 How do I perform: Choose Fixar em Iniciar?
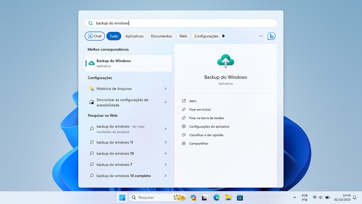tap(200, 109)
